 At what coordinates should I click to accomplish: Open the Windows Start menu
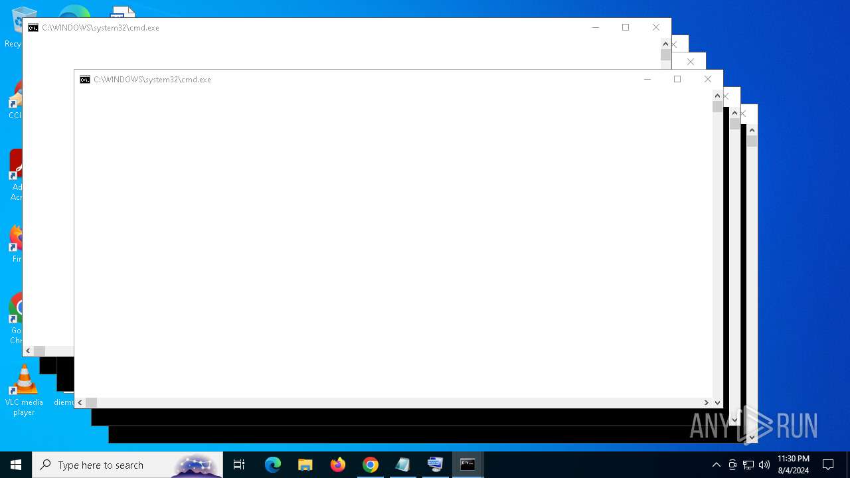point(16,465)
